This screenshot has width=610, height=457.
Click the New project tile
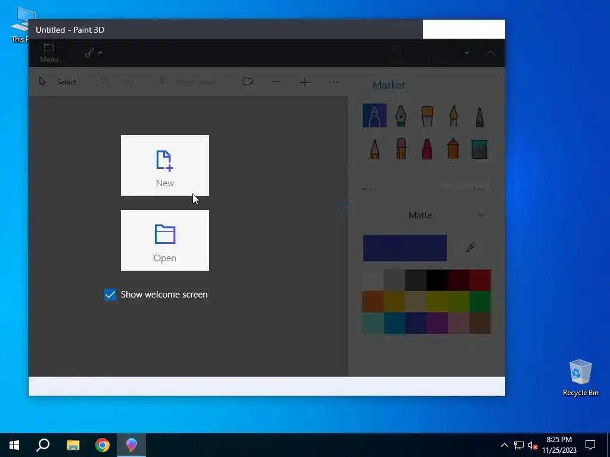(165, 165)
